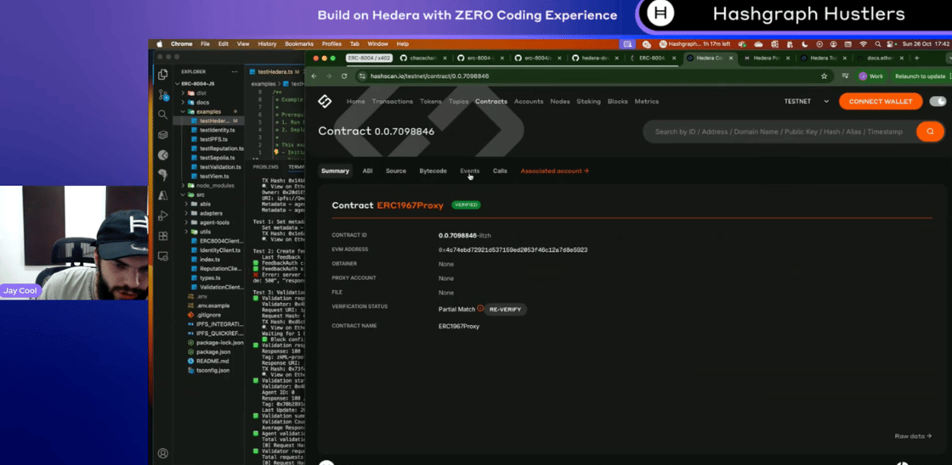Reload the page in Chrome
Image resolution: width=952 pixels, height=465 pixels.
pyautogui.click(x=343, y=76)
